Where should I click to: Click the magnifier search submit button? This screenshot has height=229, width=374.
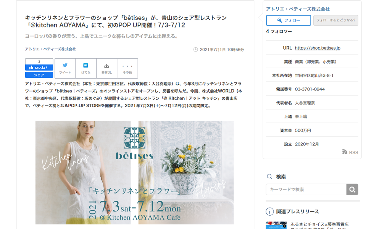[352, 189]
